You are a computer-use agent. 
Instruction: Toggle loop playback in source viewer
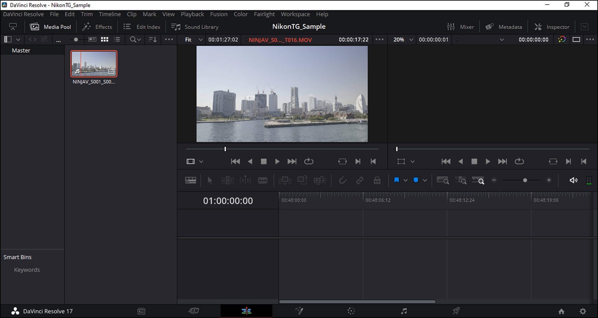pyautogui.click(x=309, y=161)
